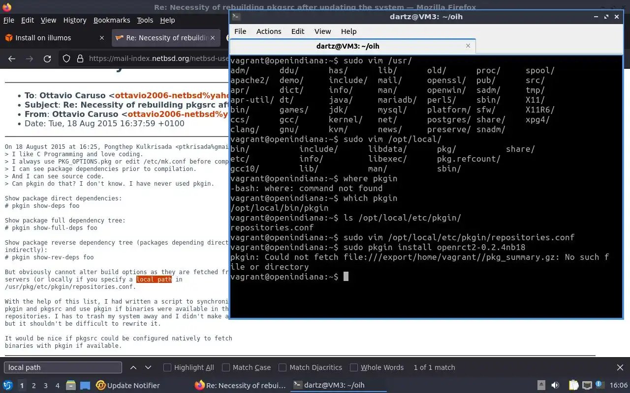
Task: Click '# pkgin show-full-deps foo' text
Action: click(x=51, y=228)
